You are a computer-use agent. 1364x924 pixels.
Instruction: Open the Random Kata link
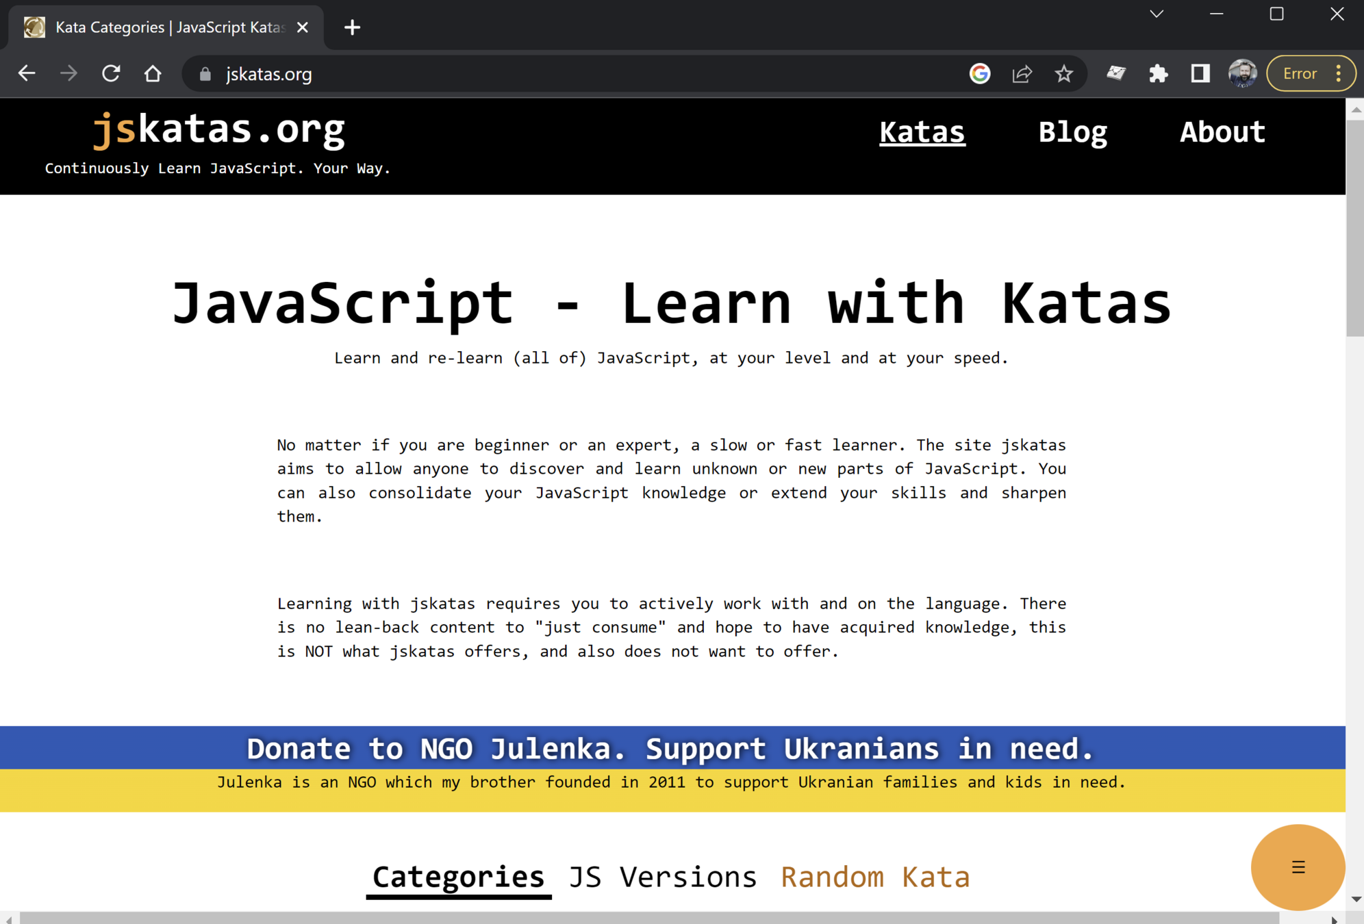(875, 877)
